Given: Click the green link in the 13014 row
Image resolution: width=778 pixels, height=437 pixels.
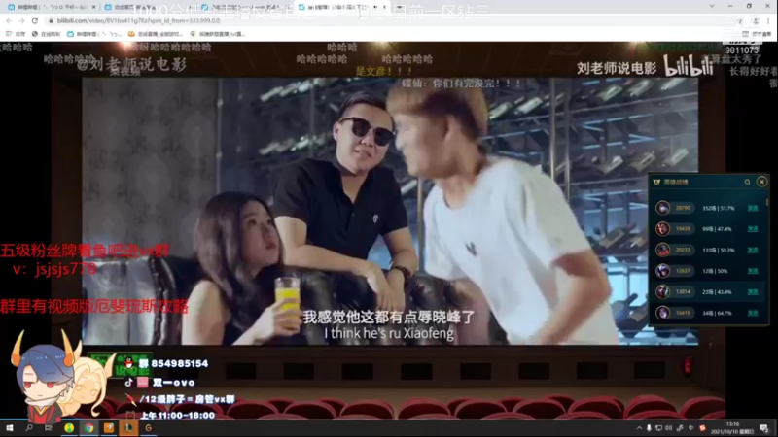Looking at the screenshot, I should tap(752, 292).
